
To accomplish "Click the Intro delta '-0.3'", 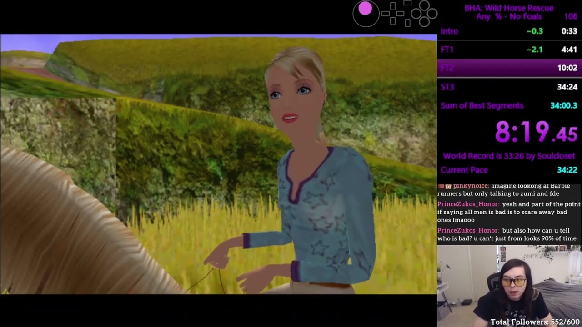I will (x=534, y=31).
